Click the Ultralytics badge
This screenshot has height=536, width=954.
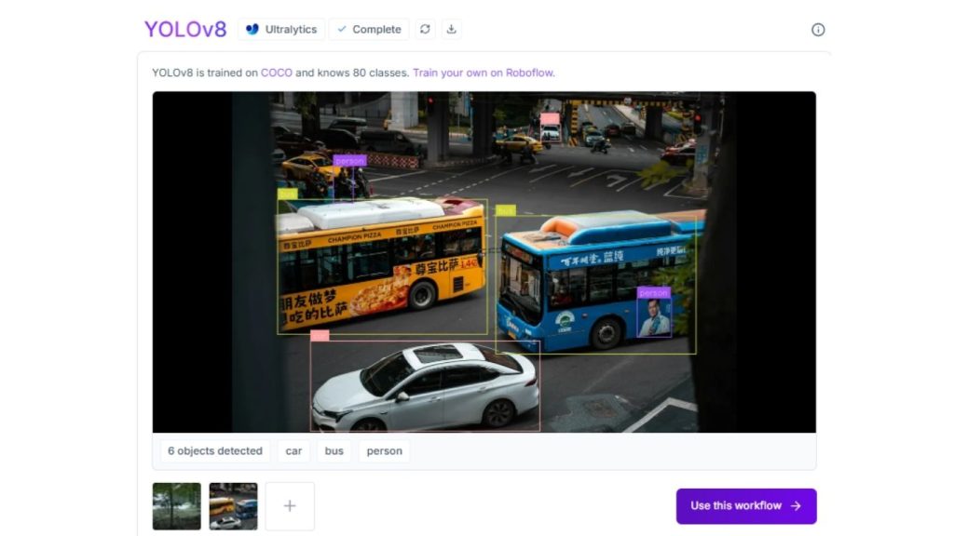pyautogui.click(x=279, y=29)
